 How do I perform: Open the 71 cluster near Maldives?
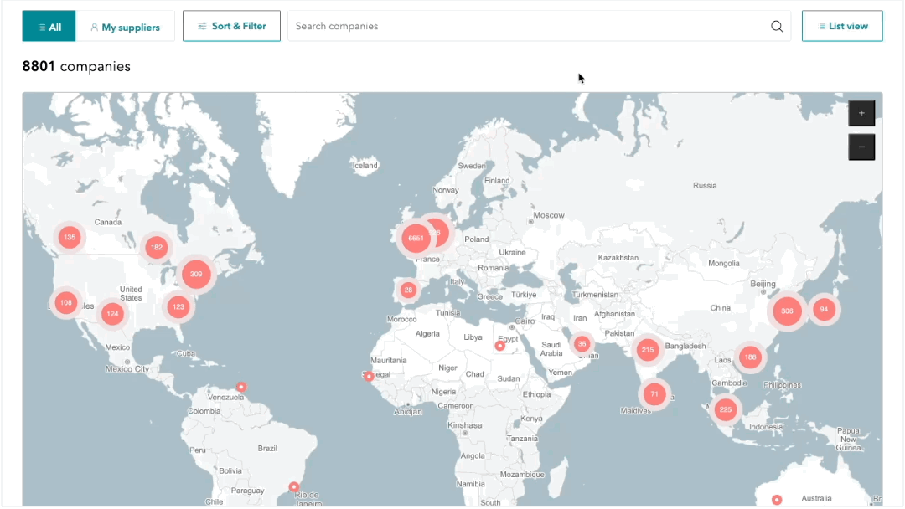[654, 394]
